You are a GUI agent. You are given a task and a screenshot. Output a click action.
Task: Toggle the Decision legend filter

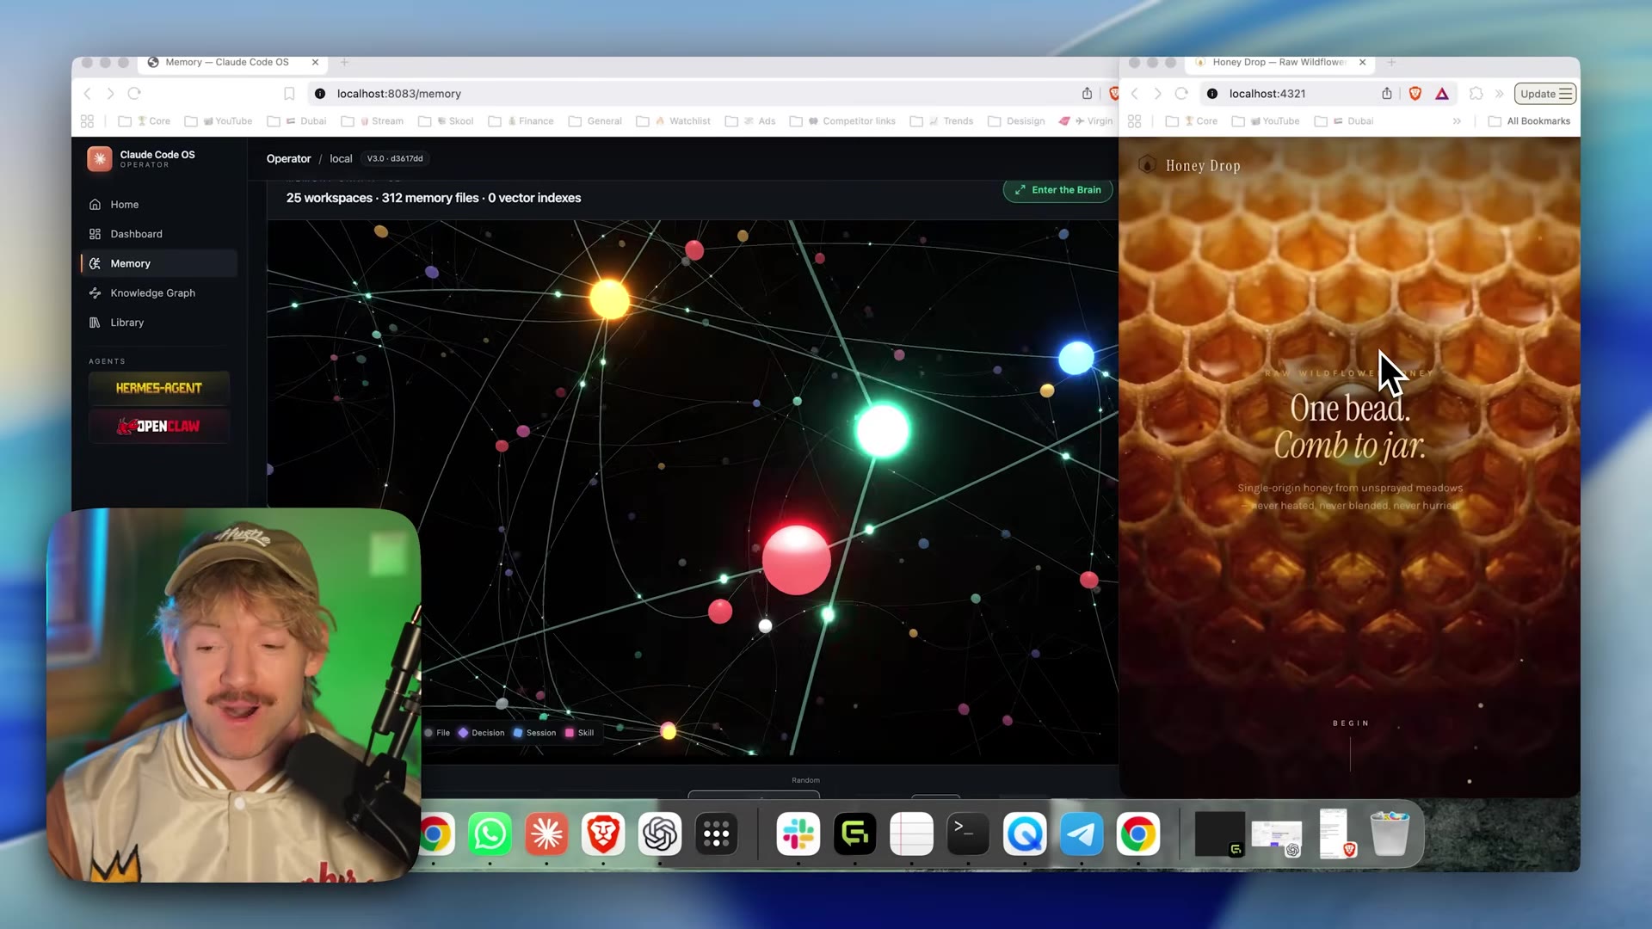[x=481, y=733]
